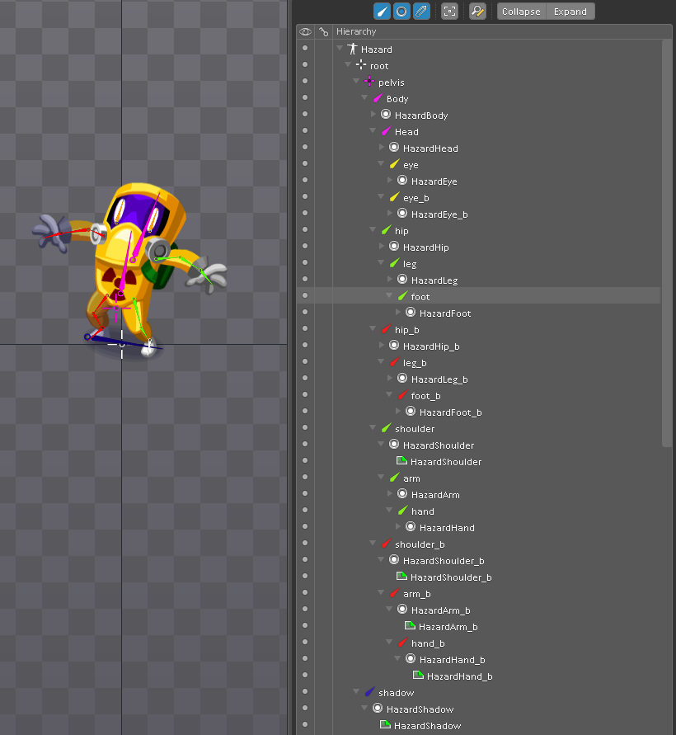Collapse the root bone node
Screen dimensions: 676x735
[x=348, y=64]
